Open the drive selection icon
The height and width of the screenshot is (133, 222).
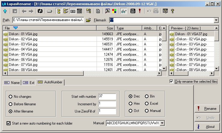(x=49, y=11)
